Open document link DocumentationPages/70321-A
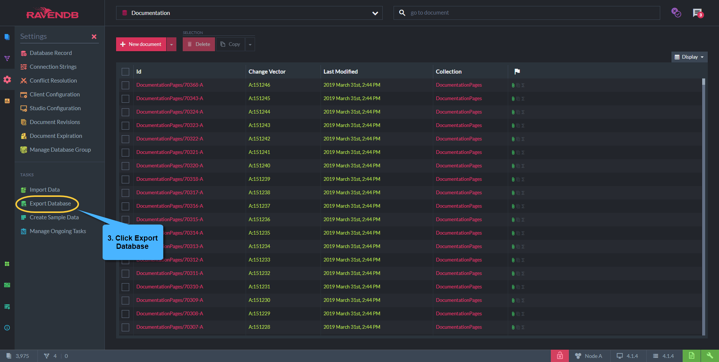 [x=170, y=152]
